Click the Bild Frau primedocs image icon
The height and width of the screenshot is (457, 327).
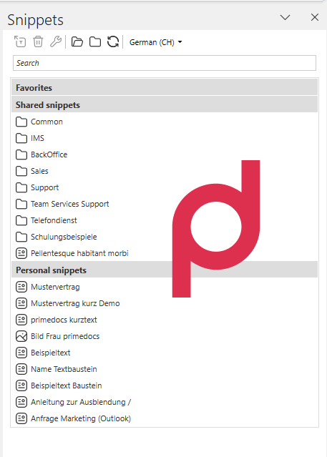21,336
